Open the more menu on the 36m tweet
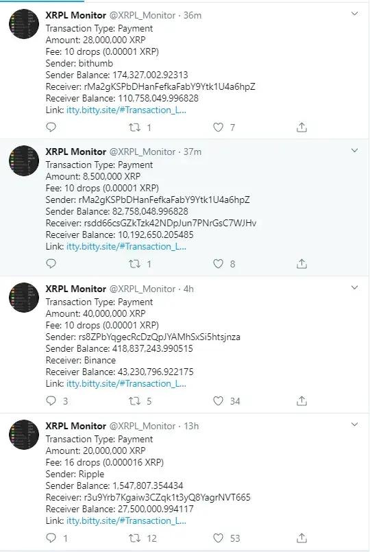Viewport: 370px width, 552px height. [x=354, y=14]
